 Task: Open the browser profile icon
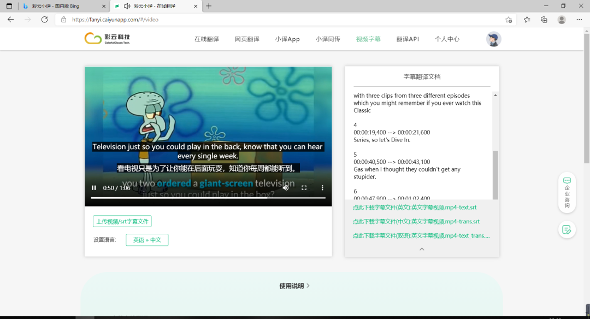[562, 20]
